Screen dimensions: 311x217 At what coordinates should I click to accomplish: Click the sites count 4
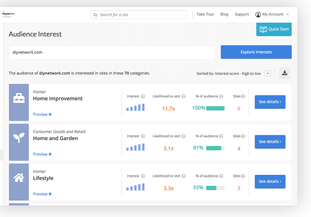(239, 148)
